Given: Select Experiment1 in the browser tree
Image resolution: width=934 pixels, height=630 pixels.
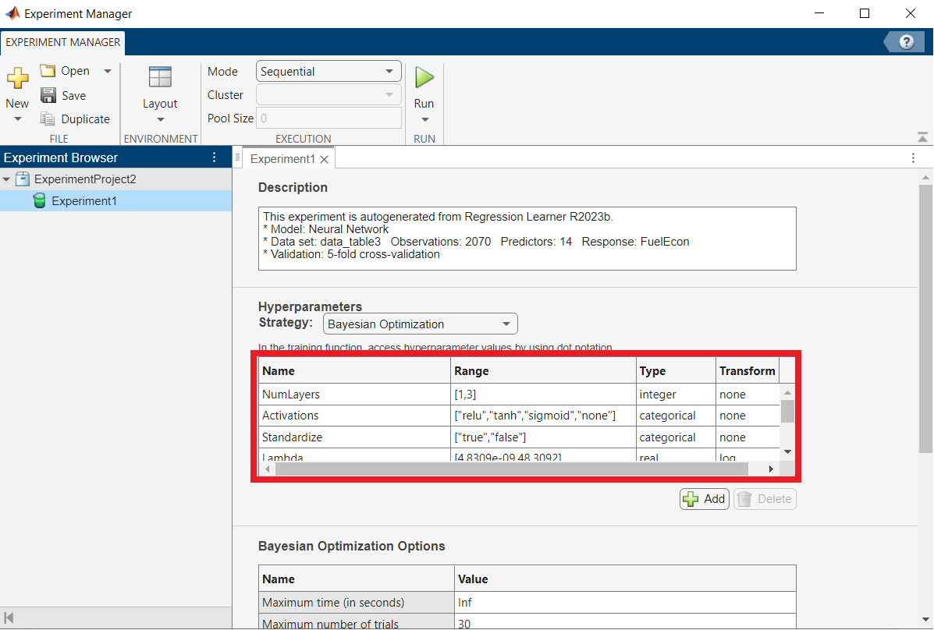Looking at the screenshot, I should [83, 201].
